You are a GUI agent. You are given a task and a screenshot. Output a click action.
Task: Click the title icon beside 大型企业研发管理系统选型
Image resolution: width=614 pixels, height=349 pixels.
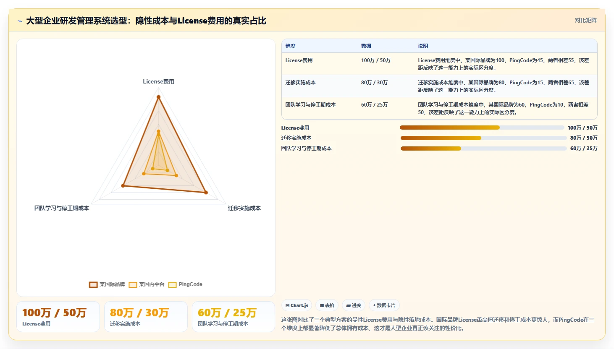[x=20, y=21]
